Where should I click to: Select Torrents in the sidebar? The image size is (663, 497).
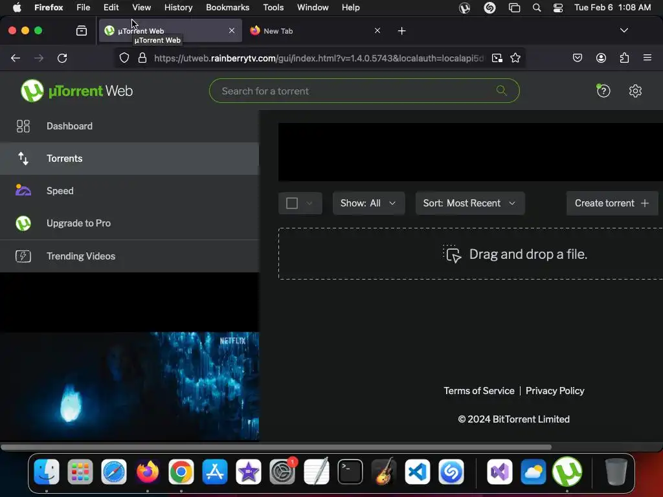click(129, 159)
